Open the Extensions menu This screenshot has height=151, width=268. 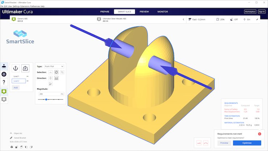(25, 6)
